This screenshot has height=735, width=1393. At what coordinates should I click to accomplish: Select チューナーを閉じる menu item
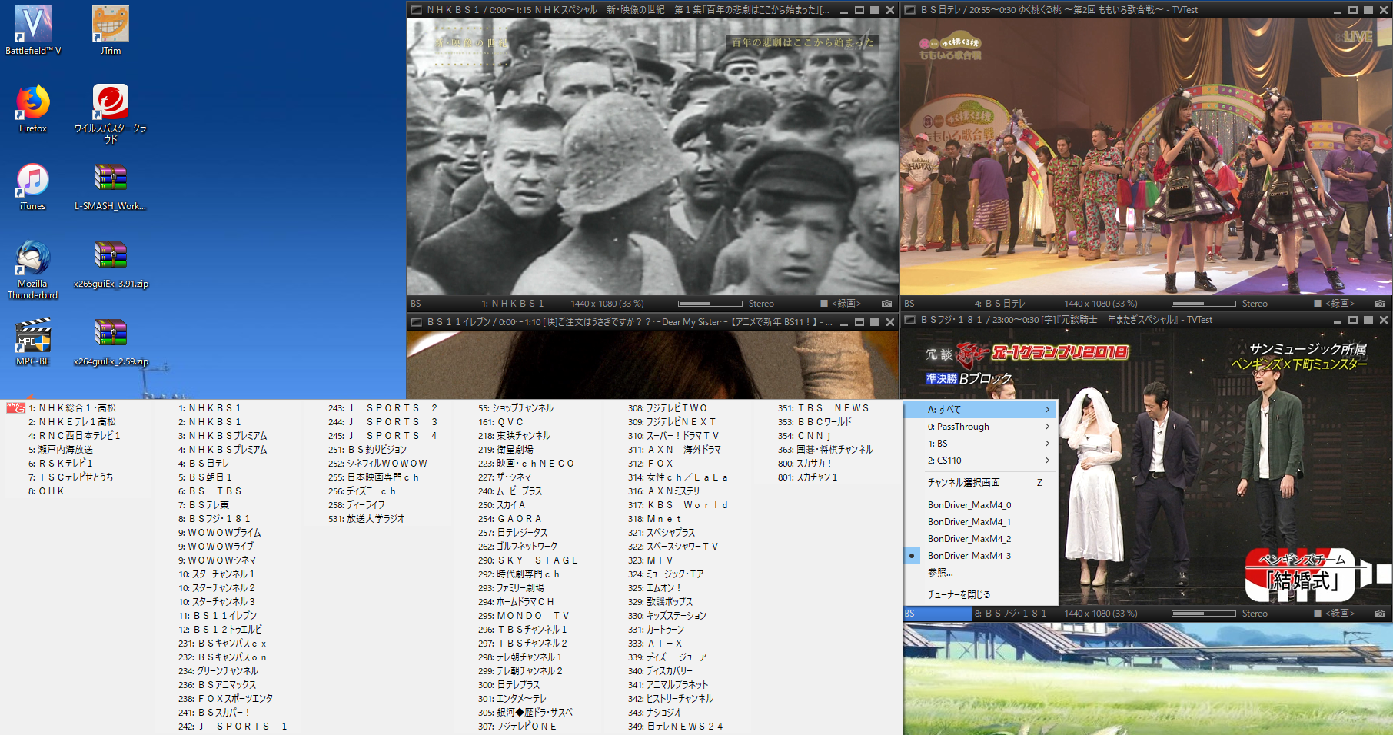pos(981,595)
